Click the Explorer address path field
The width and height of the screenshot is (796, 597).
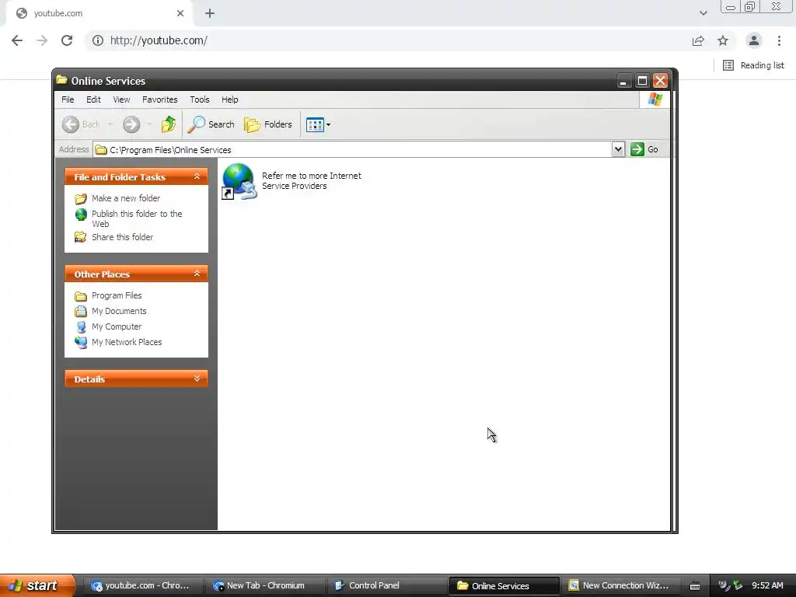point(354,150)
